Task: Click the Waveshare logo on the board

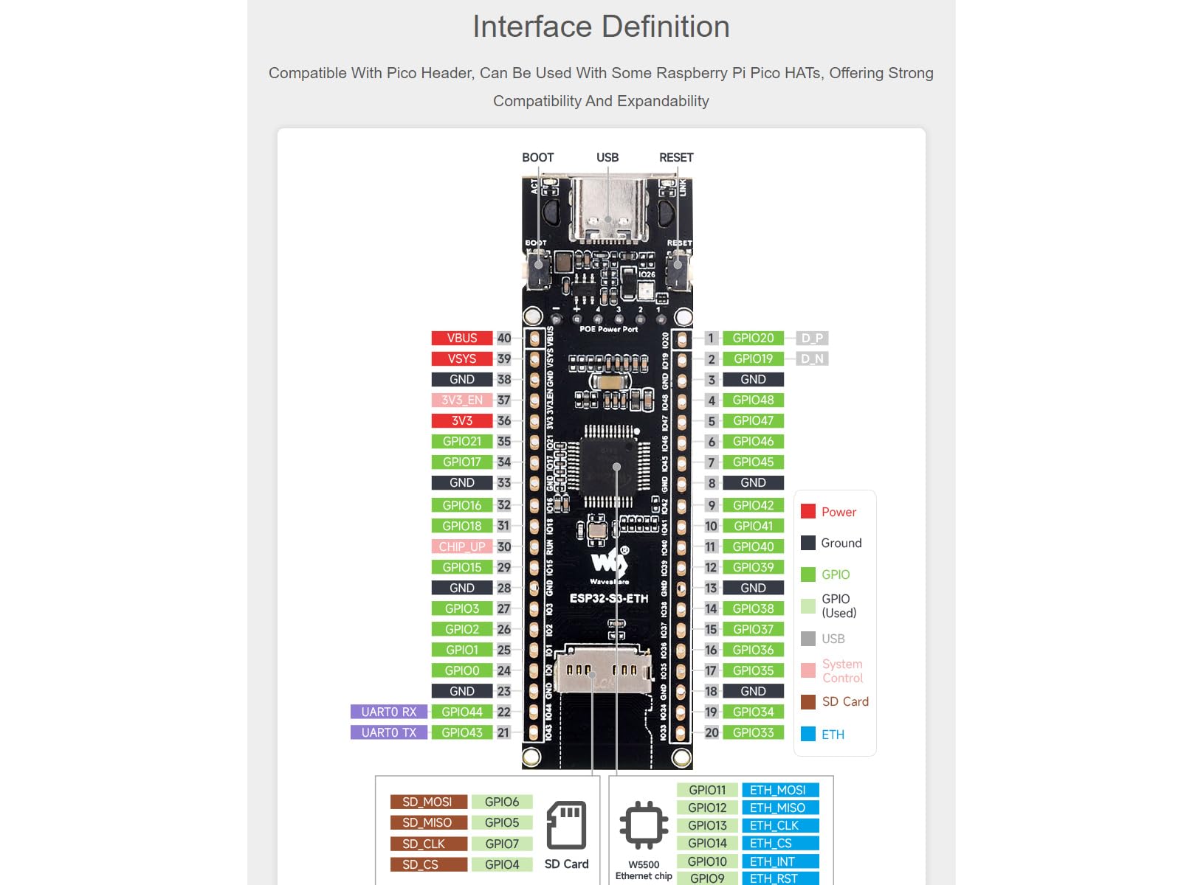Action: pyautogui.click(x=610, y=564)
